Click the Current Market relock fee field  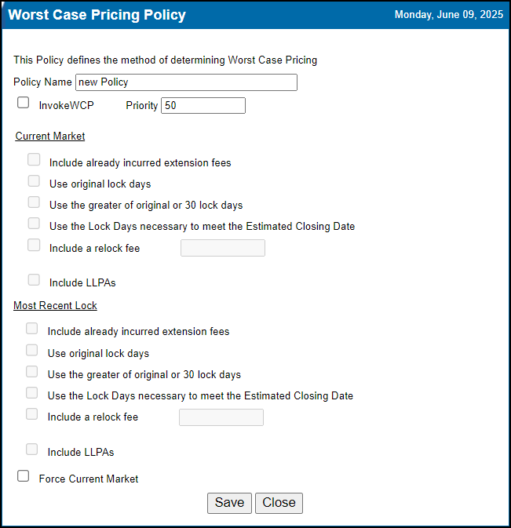223,248
